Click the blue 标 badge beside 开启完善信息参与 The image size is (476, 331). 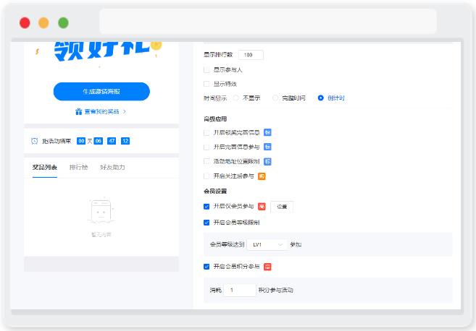[267, 147]
